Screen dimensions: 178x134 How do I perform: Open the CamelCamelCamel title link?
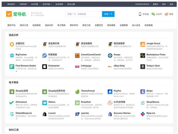pyautogui.click(x=91, y=54)
